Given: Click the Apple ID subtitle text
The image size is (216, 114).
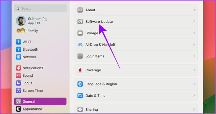Looking at the screenshot, I should tap(34, 23).
